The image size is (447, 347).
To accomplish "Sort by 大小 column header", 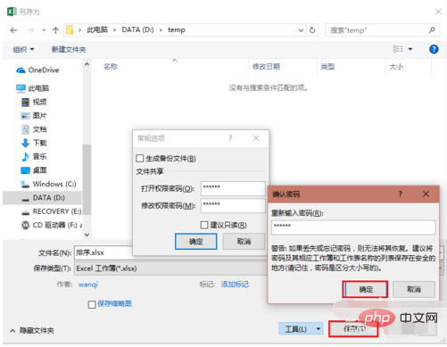I will [x=396, y=67].
